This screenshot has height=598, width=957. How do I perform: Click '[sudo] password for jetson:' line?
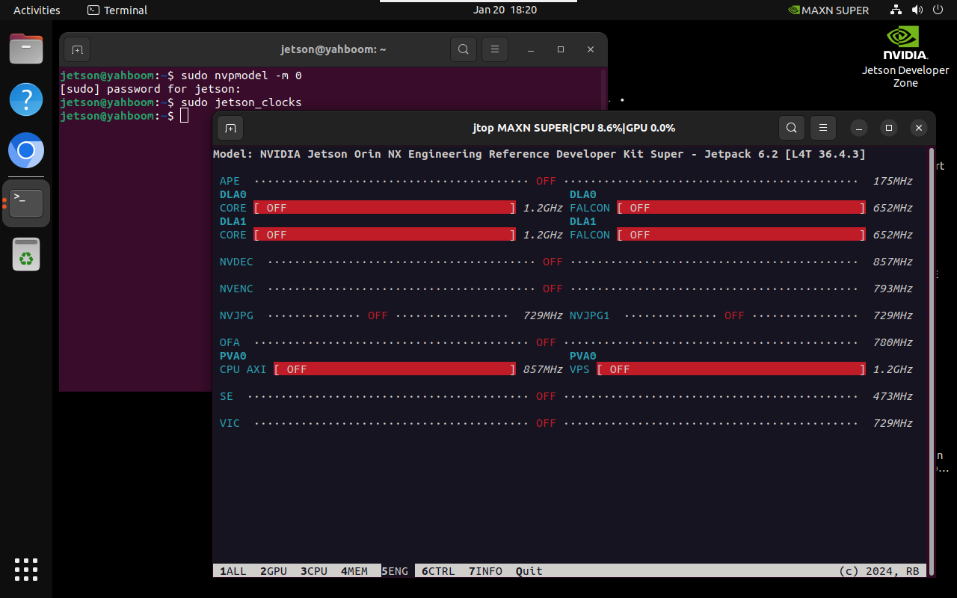(150, 89)
